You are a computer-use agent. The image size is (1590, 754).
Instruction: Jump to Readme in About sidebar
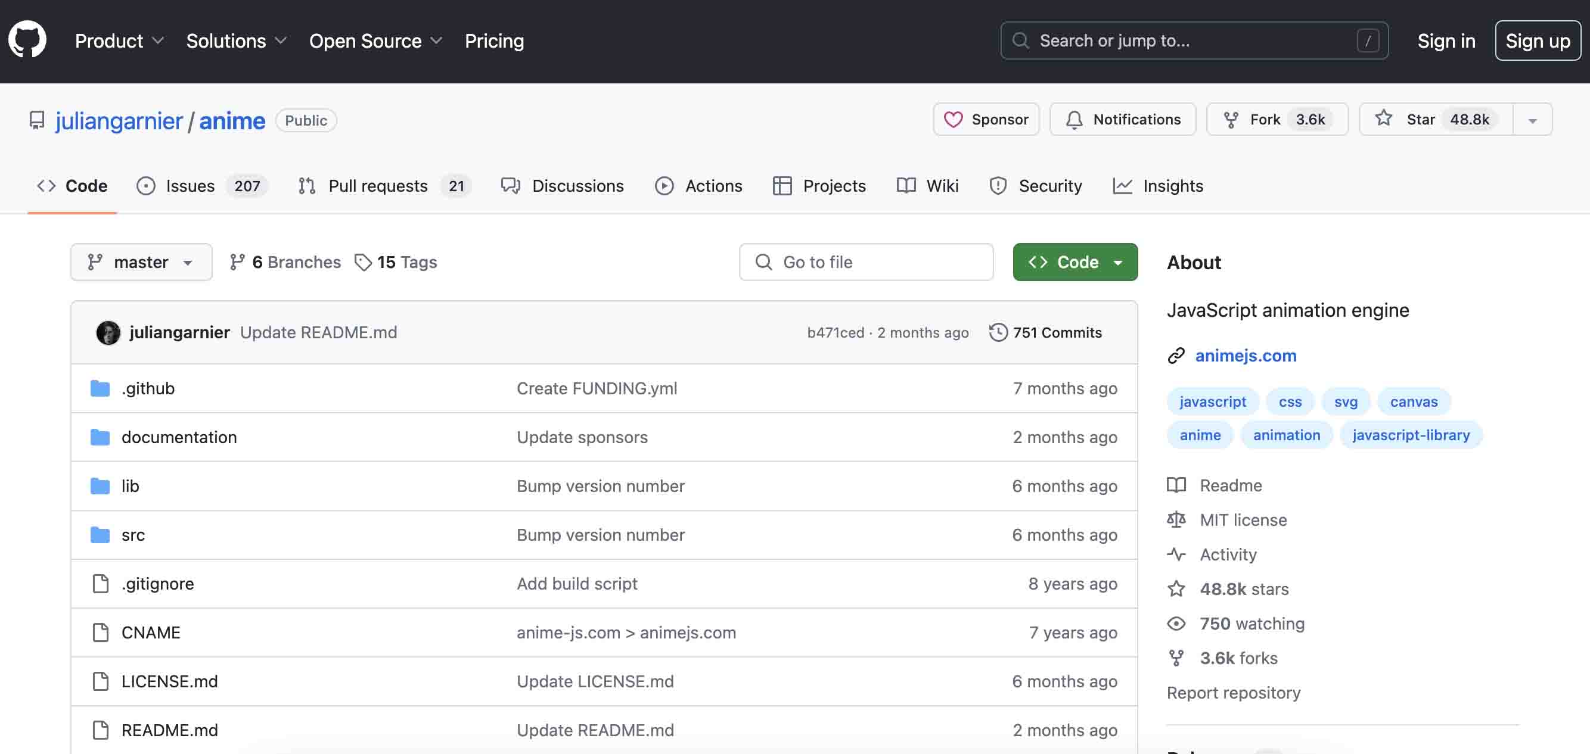(1214, 485)
